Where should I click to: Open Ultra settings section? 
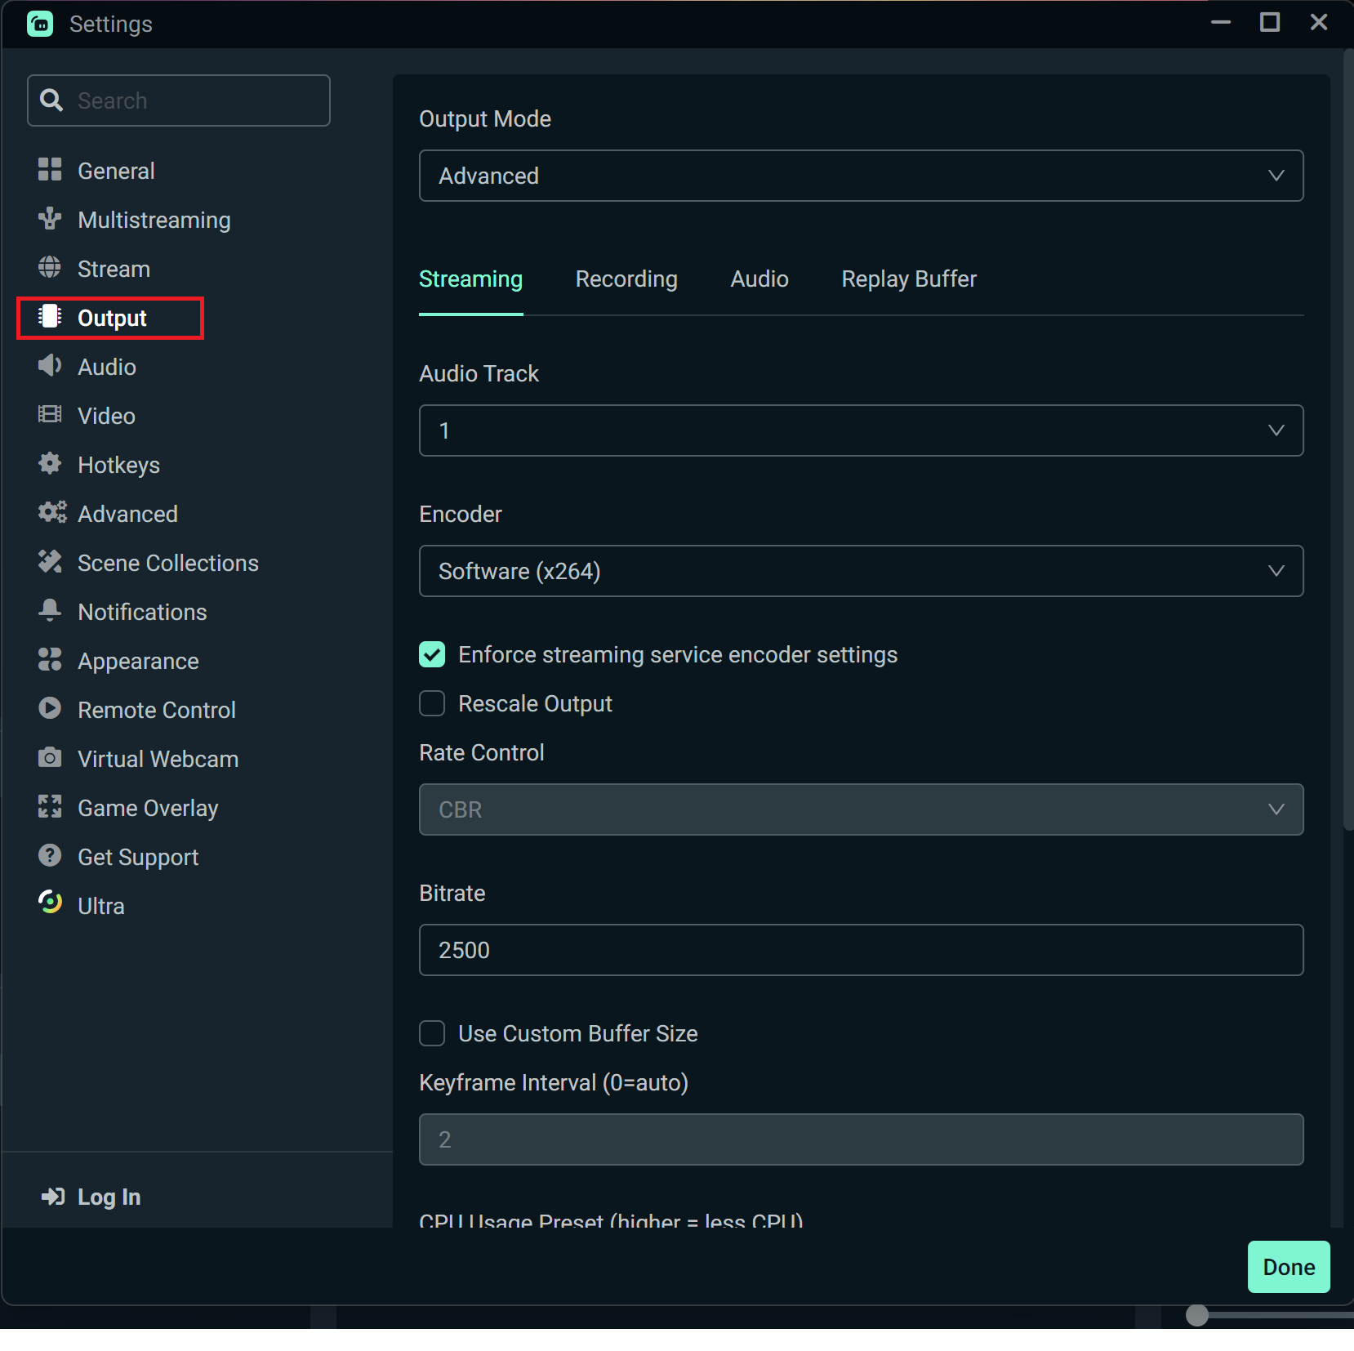(100, 906)
